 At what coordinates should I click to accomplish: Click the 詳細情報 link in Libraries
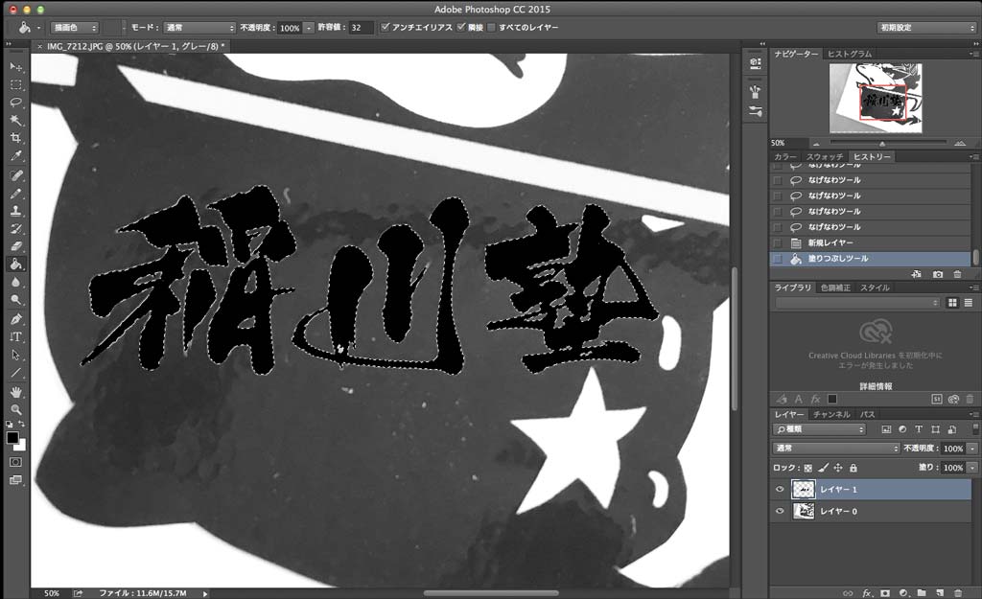coord(876,386)
